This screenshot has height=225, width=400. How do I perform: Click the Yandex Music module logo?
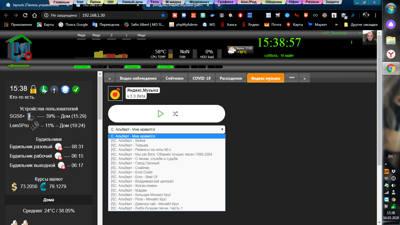(116, 93)
